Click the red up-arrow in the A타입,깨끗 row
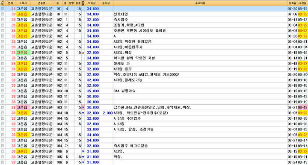This screenshot has width=308, height=165. 83,53
